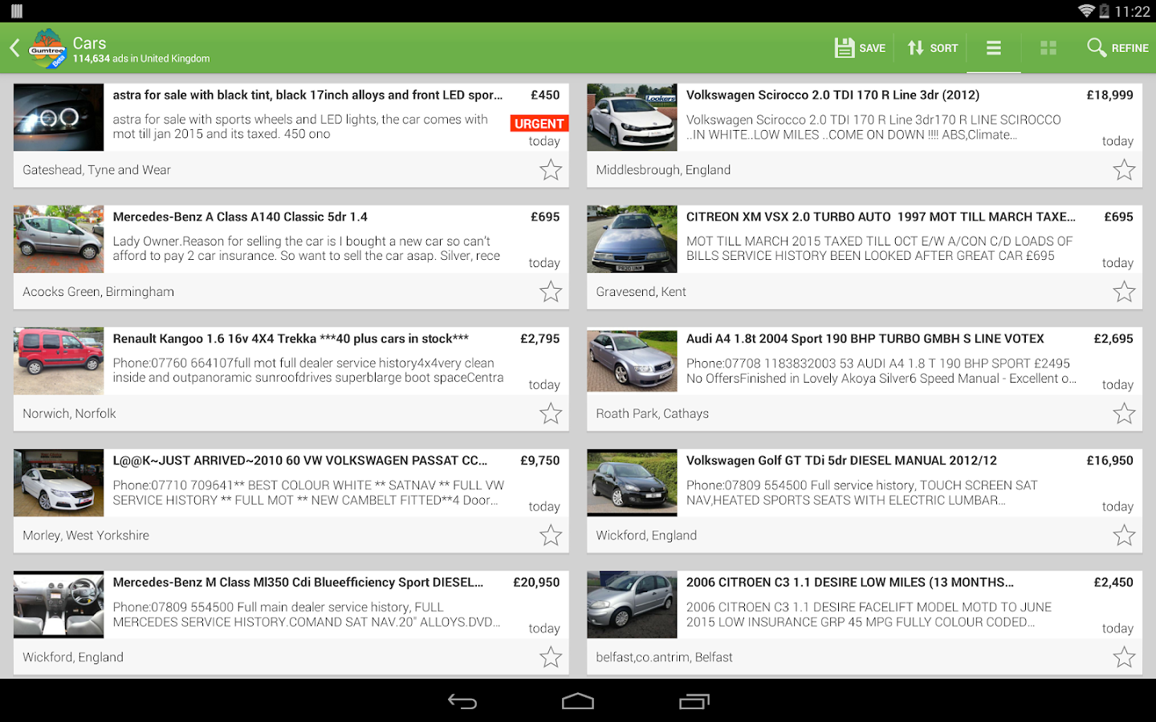
Task: Click the Acocks Green, Birmingham location
Action: point(98,292)
